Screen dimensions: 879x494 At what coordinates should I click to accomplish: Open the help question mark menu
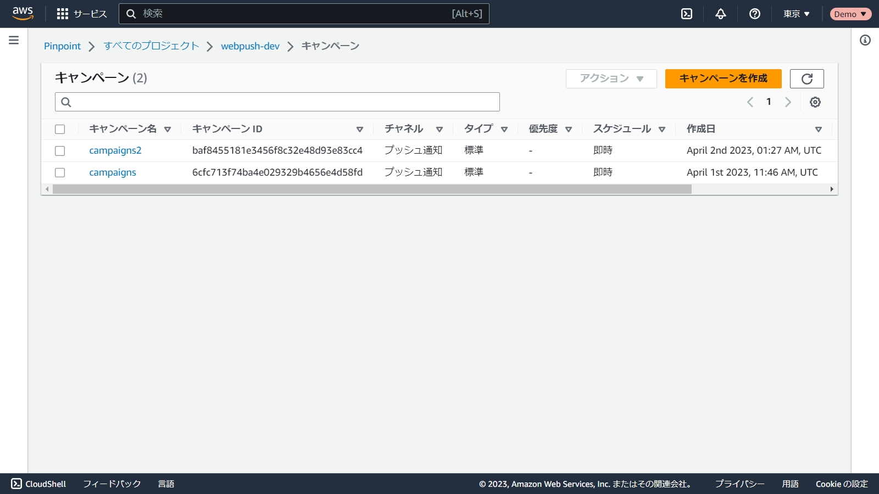pyautogui.click(x=755, y=14)
